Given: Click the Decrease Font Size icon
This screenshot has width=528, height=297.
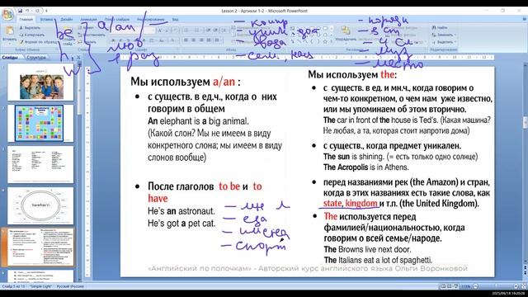Looking at the screenshot, I should coord(167,31).
